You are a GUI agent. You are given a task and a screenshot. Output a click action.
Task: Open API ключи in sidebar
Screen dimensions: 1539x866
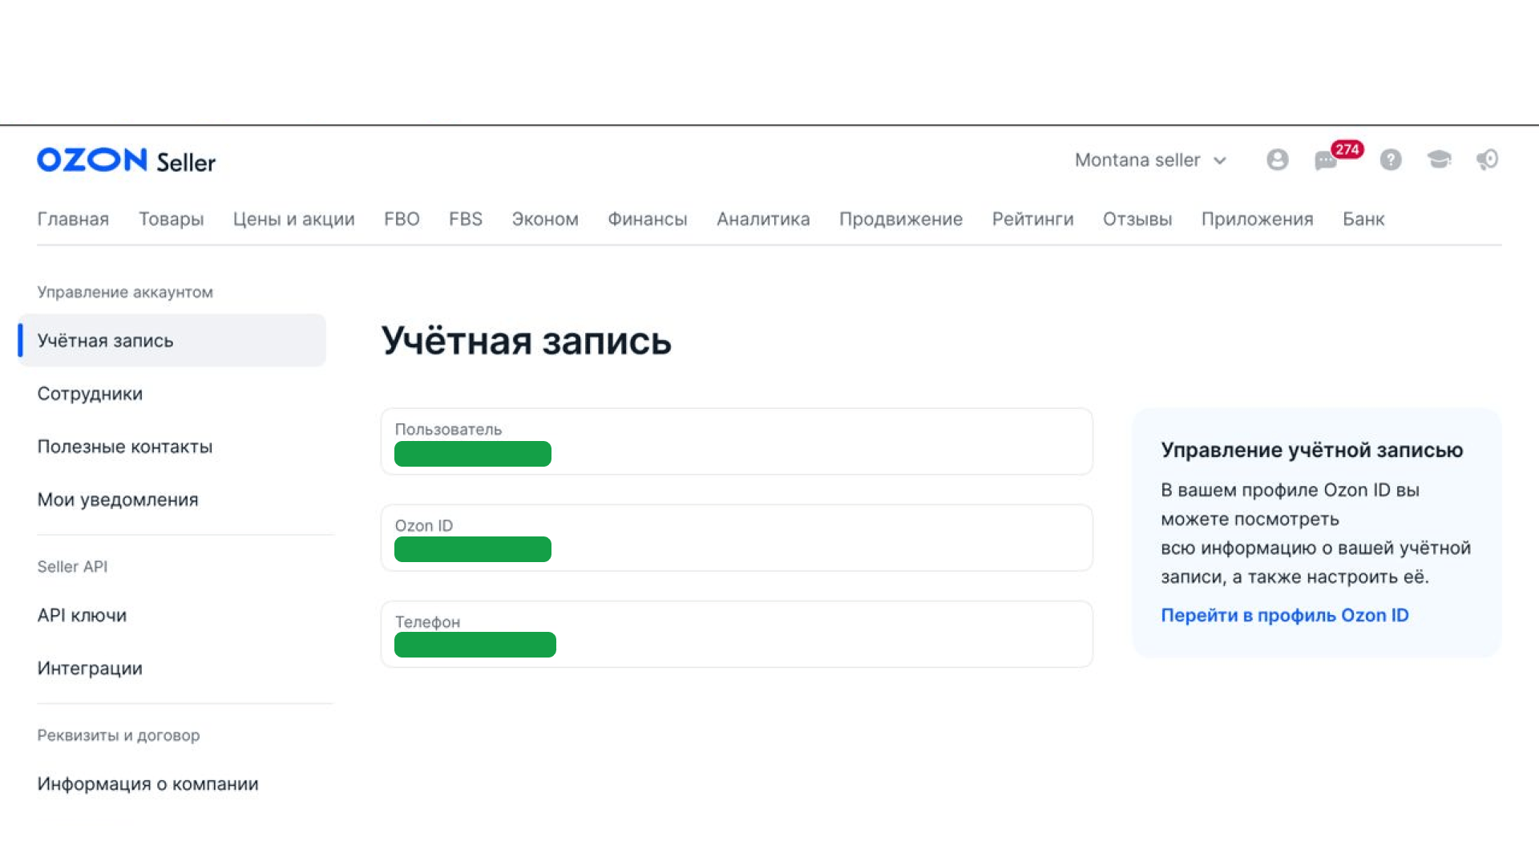82,615
